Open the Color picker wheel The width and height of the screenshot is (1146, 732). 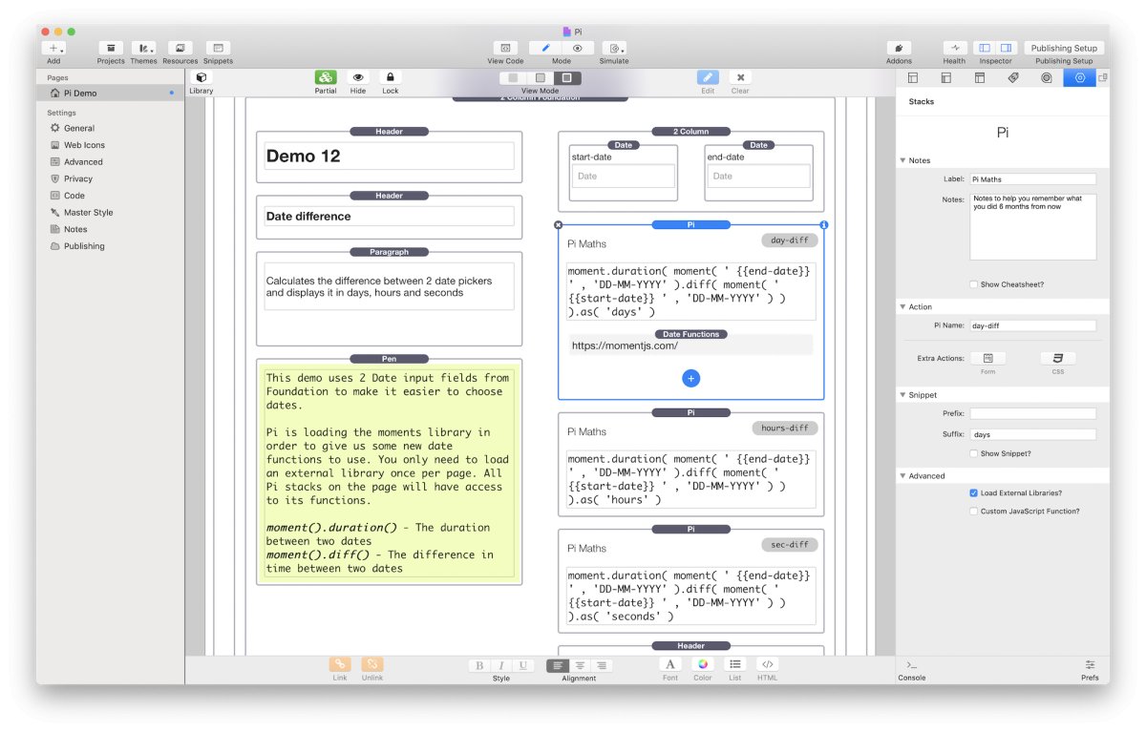tap(703, 665)
